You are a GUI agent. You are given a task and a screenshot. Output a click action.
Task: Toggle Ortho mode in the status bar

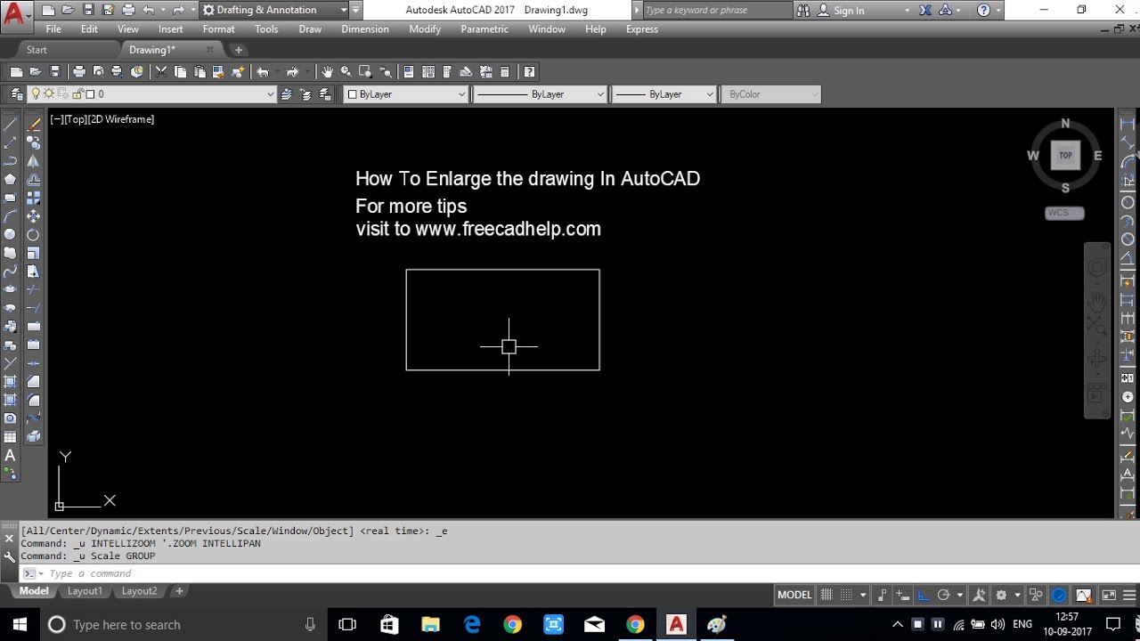(x=924, y=595)
